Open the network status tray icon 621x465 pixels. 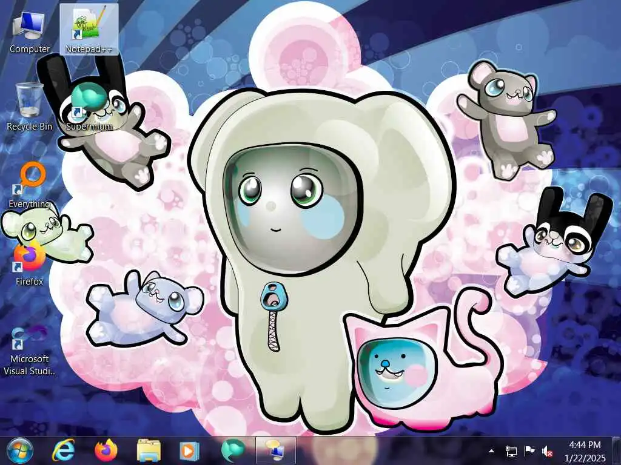point(511,450)
